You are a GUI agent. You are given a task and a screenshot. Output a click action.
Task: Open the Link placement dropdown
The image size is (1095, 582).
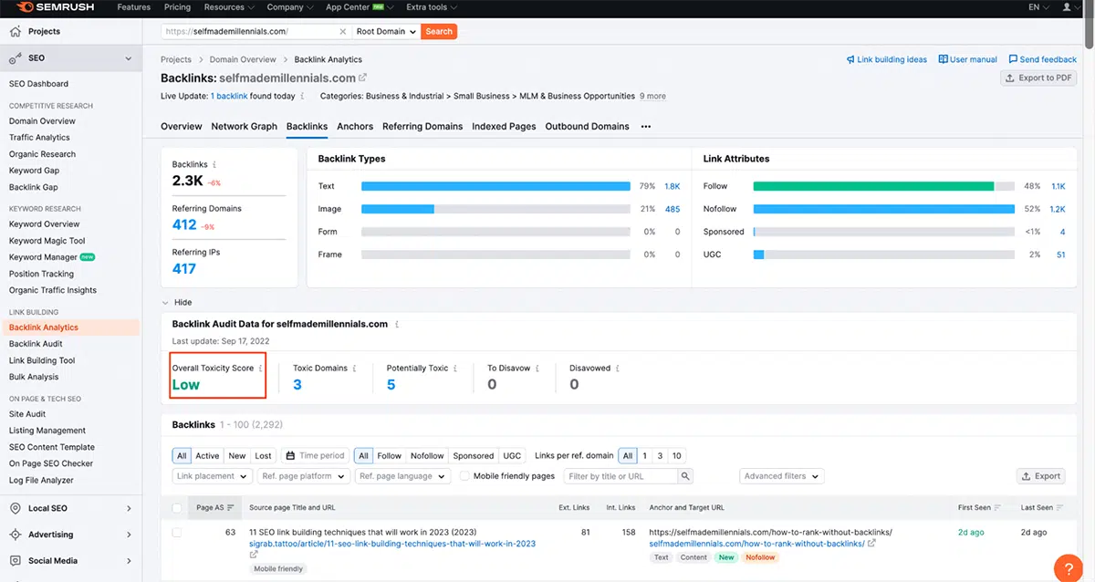click(211, 476)
